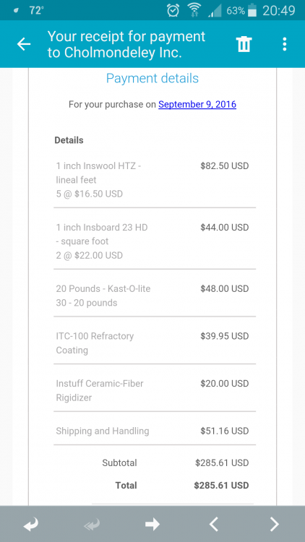Tap the alarm clock status icon
This screenshot has width=305, height=542.
pos(173,10)
